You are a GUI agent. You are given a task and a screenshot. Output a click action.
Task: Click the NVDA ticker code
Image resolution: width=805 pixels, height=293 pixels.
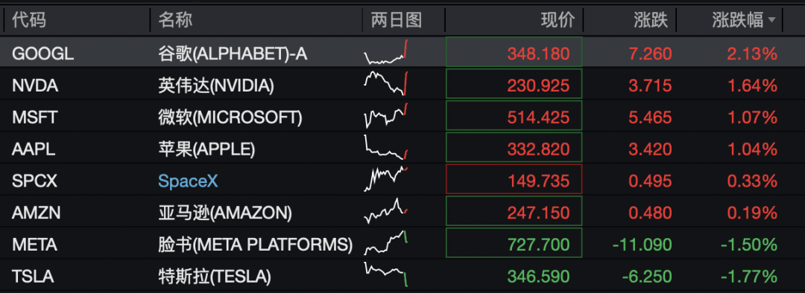pyautogui.click(x=35, y=86)
